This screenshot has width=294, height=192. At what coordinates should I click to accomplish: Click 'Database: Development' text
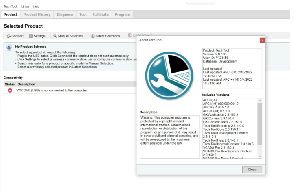point(220,61)
